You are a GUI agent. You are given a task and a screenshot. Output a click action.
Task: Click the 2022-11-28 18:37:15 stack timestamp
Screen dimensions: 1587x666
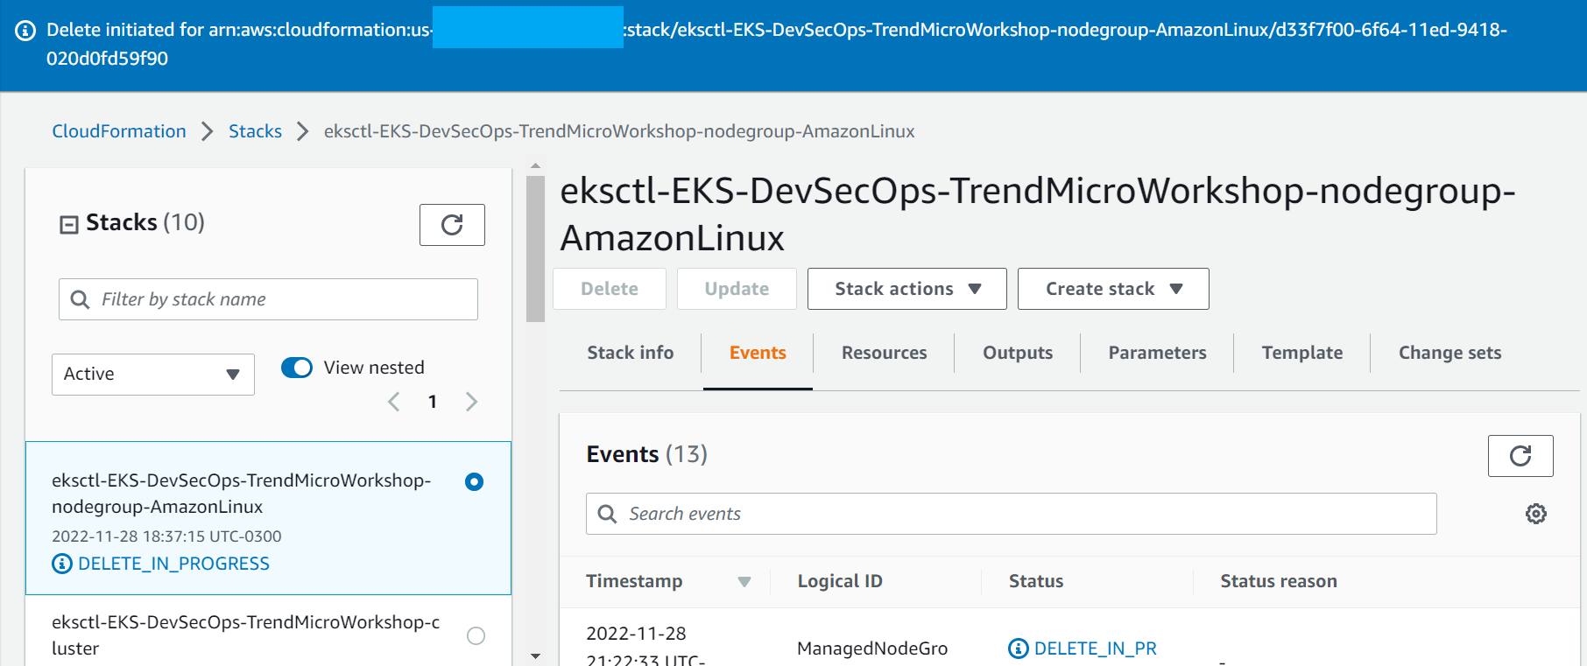tap(166, 536)
